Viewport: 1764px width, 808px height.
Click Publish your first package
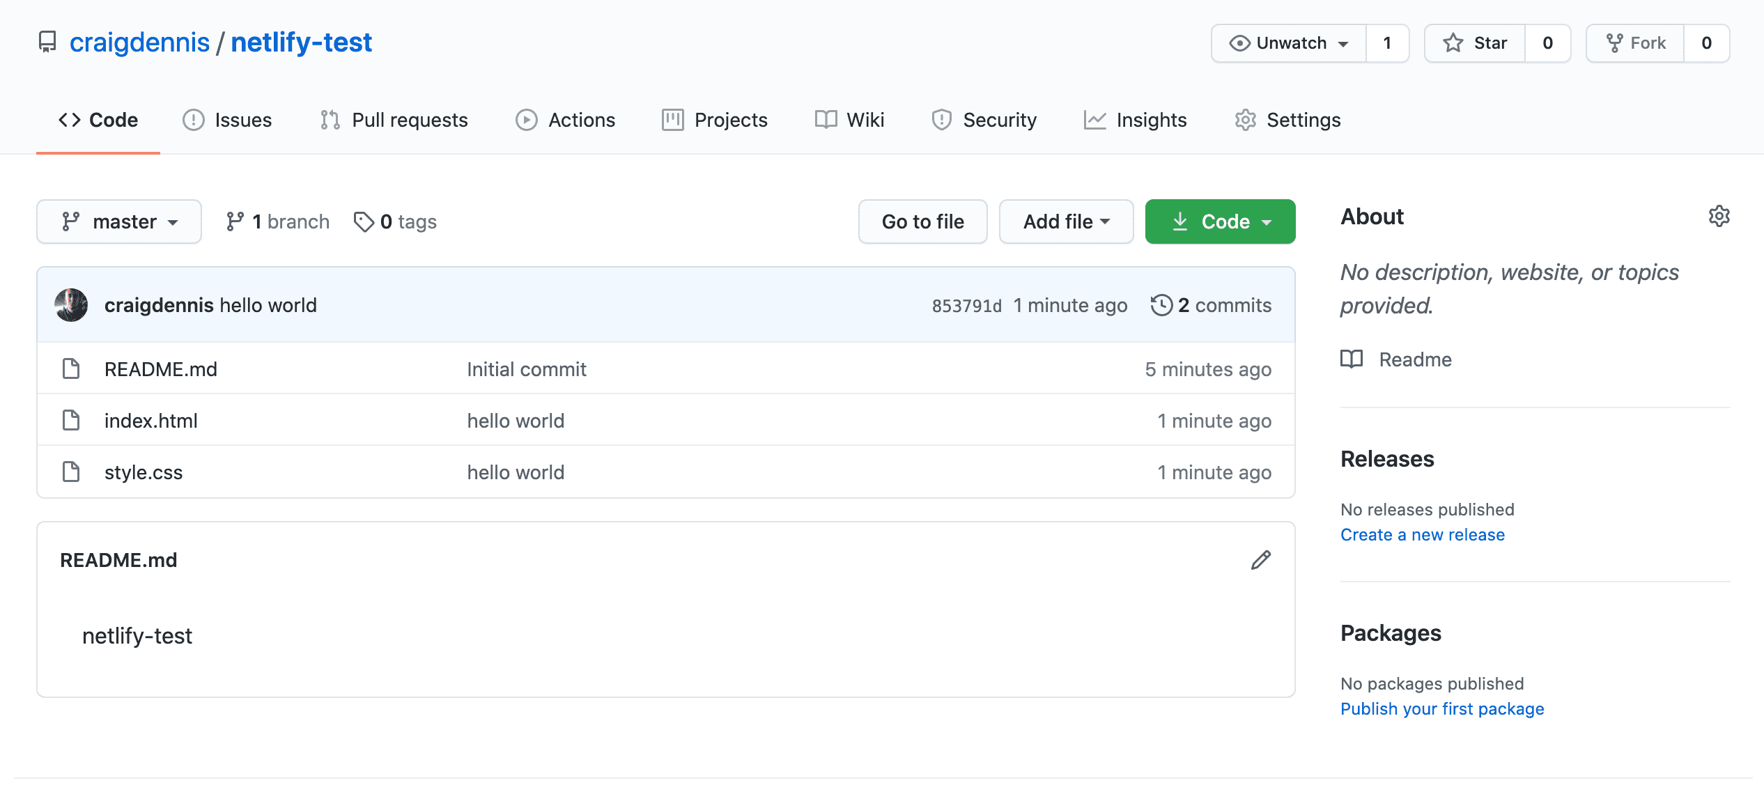coord(1442,708)
